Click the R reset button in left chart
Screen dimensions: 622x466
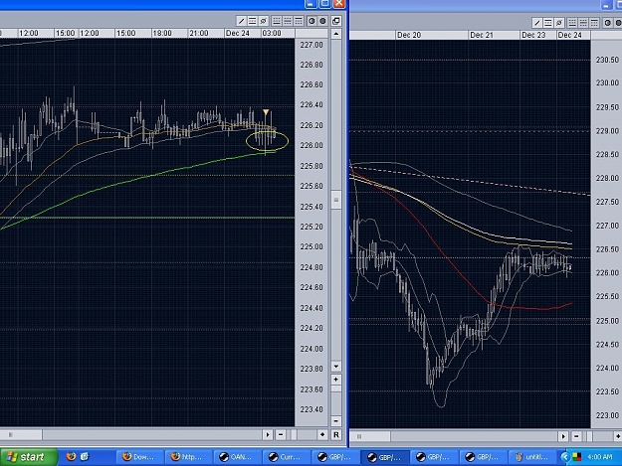[336, 435]
